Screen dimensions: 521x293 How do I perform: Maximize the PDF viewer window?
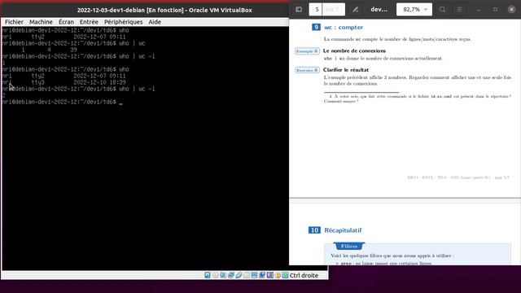(x=495, y=9)
